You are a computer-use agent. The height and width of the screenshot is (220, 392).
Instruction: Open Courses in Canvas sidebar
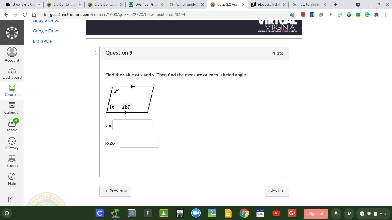pyautogui.click(x=12, y=91)
